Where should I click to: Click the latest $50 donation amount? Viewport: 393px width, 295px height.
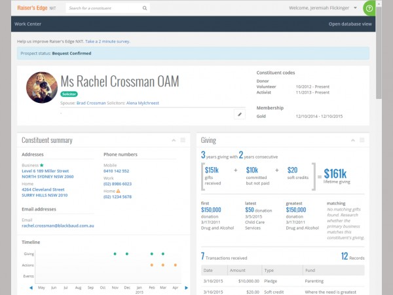click(250, 210)
